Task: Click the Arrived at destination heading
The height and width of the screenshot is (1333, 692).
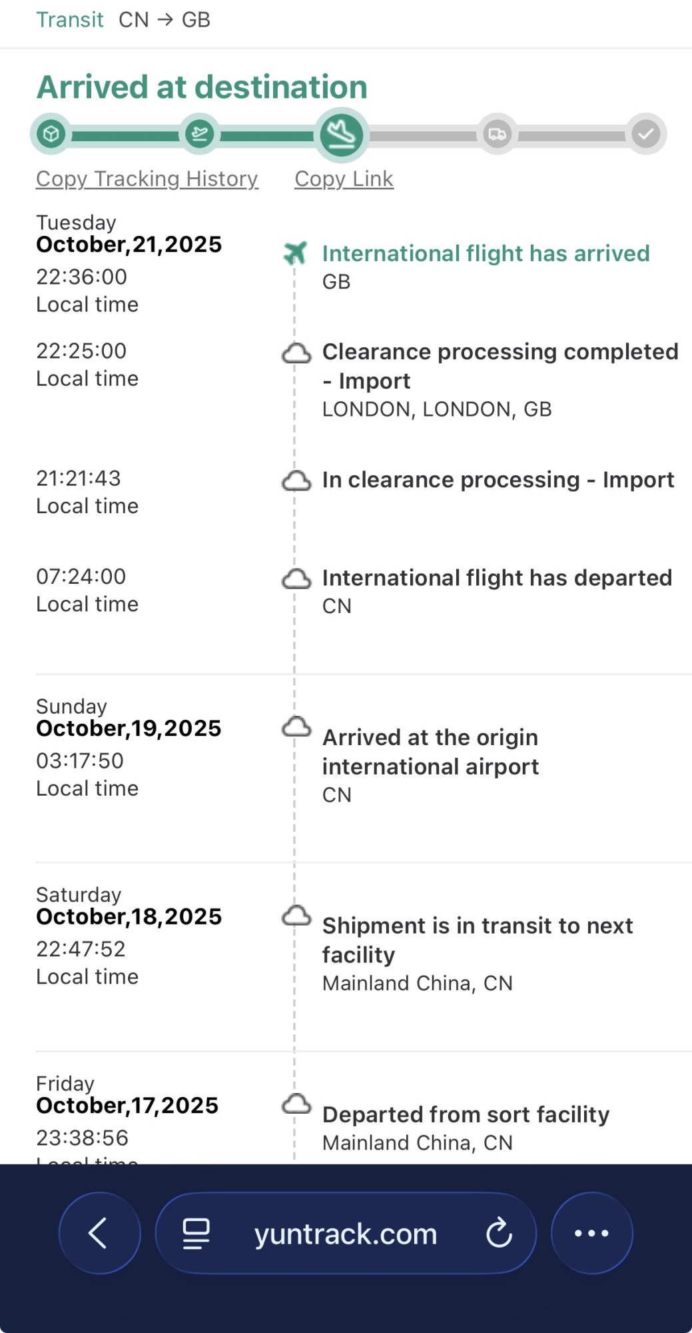Action: click(x=202, y=87)
